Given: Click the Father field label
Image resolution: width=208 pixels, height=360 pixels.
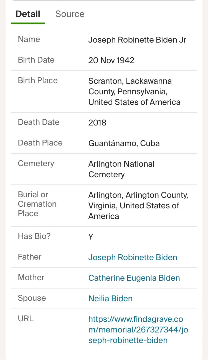Looking at the screenshot, I should click(29, 257).
